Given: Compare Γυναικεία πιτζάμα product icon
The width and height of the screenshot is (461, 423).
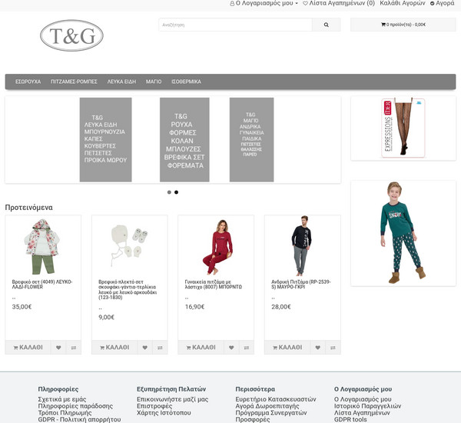Looking at the screenshot, I should pos(247,348).
